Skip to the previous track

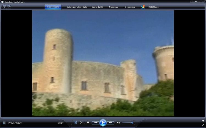tap(95, 123)
